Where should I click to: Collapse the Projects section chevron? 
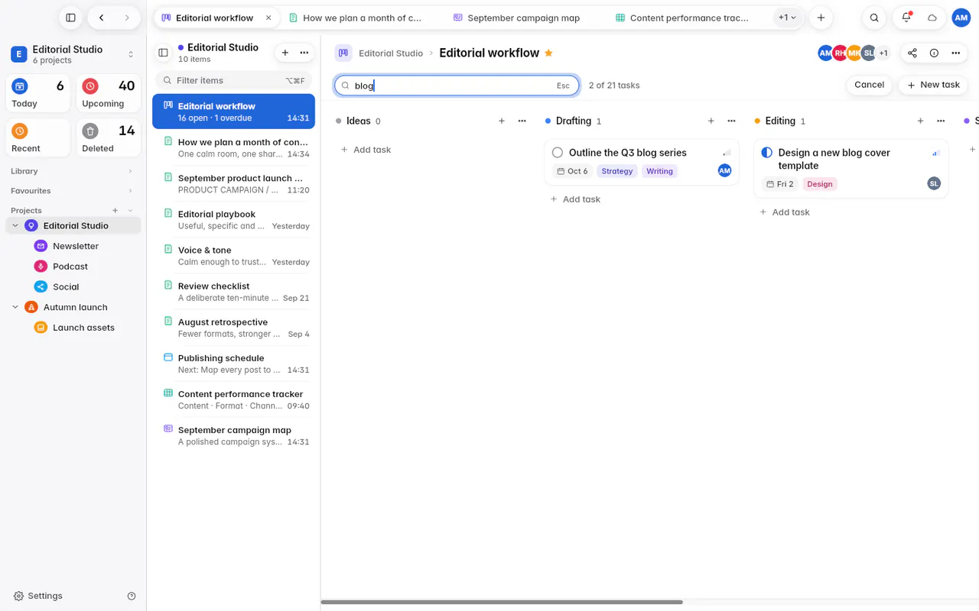130,211
